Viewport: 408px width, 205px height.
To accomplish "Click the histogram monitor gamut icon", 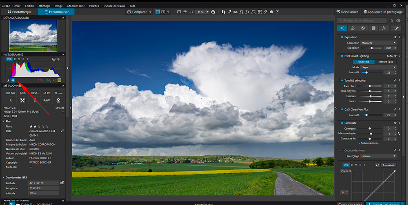I will tap(53, 59).
